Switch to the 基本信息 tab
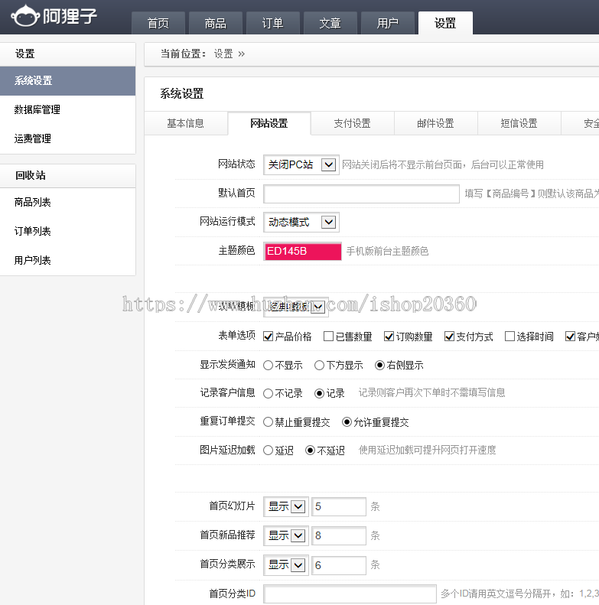 [186, 123]
